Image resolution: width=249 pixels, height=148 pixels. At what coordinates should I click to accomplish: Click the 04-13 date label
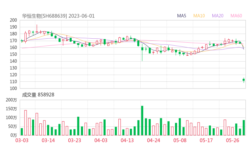coord(127,140)
